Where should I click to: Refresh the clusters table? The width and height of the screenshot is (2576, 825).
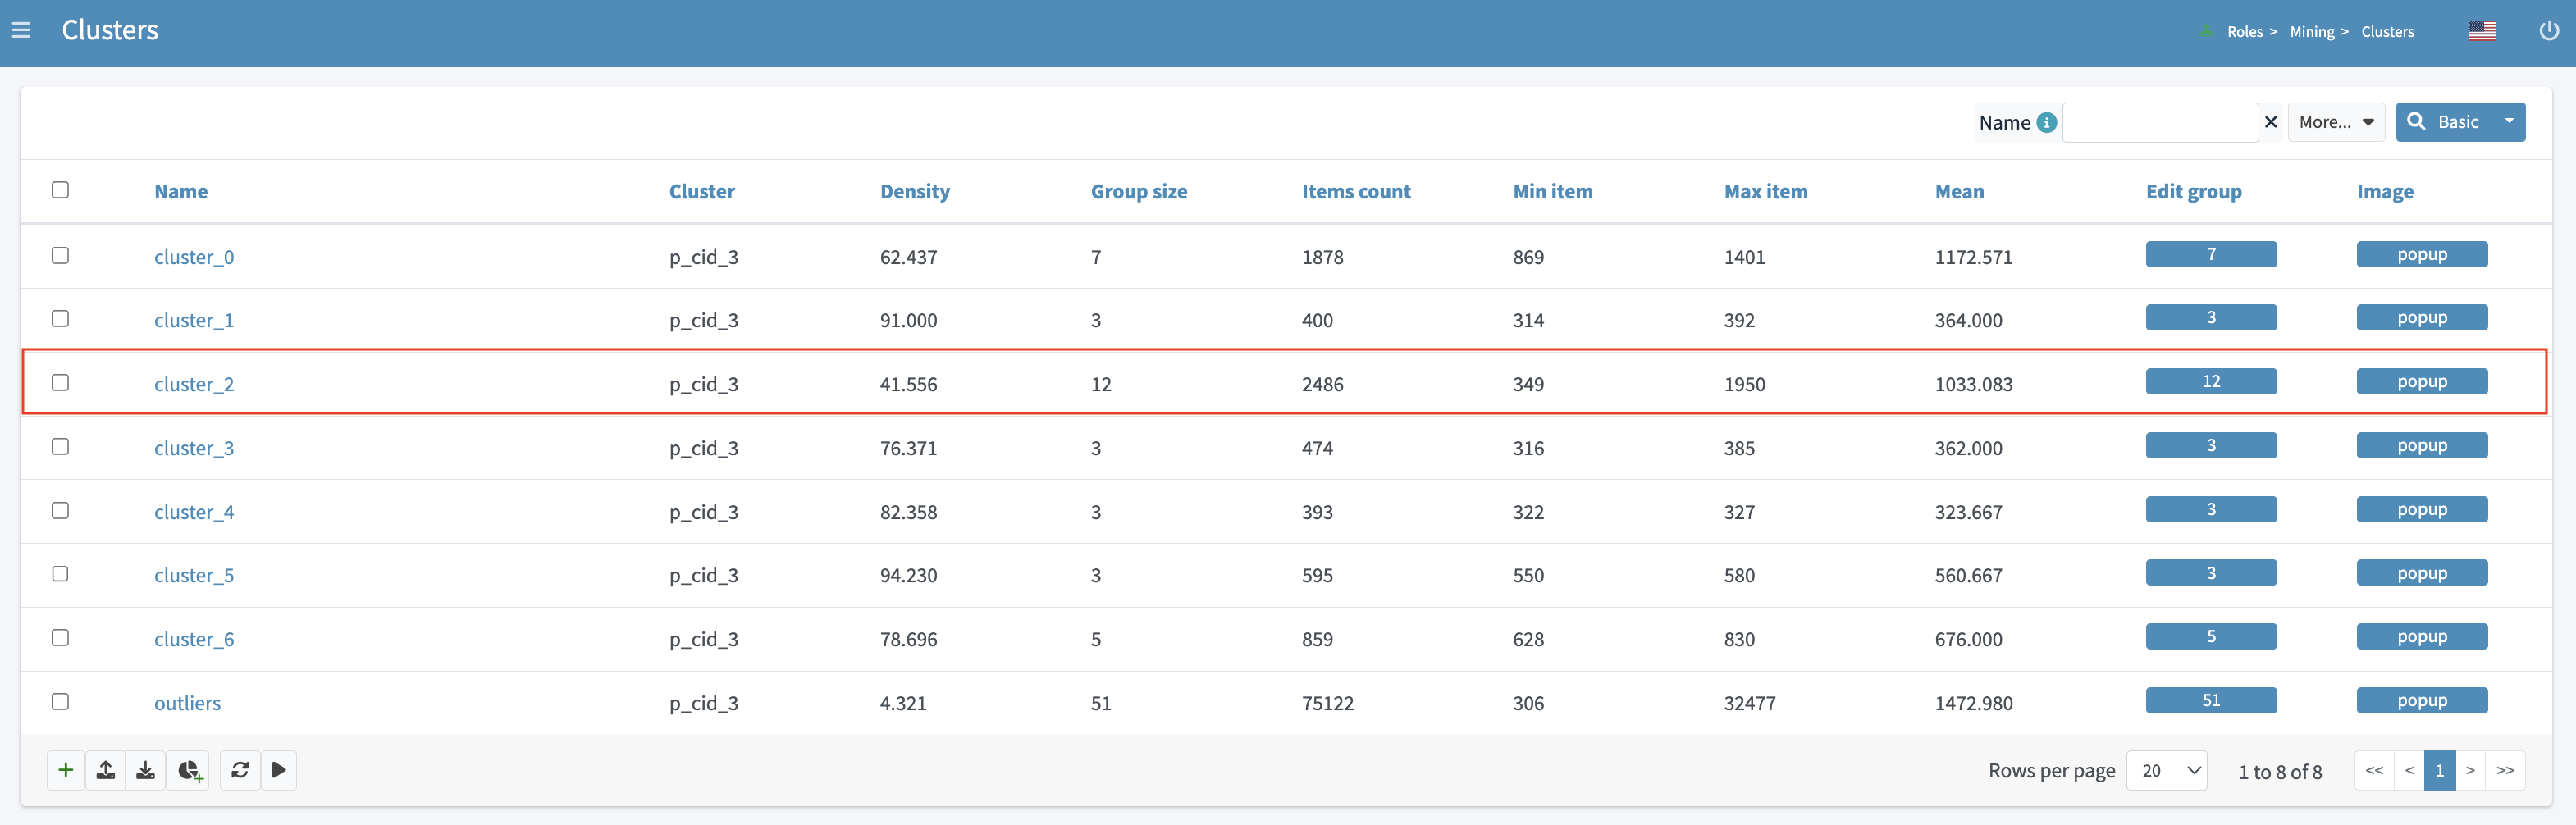240,770
